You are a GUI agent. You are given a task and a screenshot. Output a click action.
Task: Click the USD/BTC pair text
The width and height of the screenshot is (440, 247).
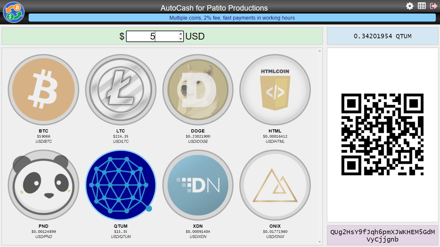43,142
